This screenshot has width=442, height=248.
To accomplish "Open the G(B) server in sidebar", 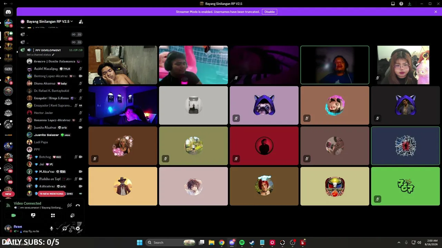I will pyautogui.click(x=8, y=69).
